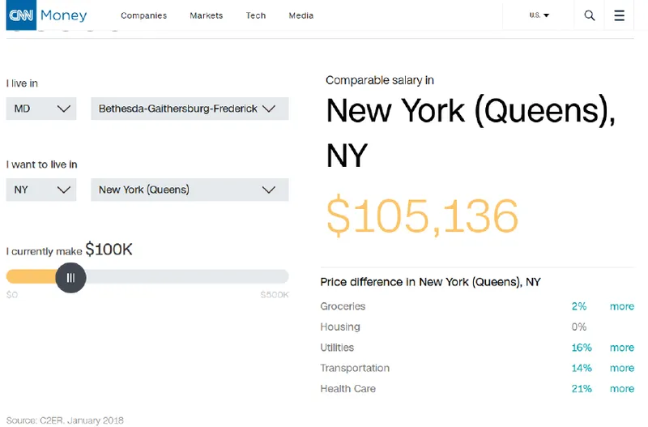Image resolution: width=648 pixels, height=427 pixels.
Task: Click the slider handle grip icon
Action: [70, 278]
